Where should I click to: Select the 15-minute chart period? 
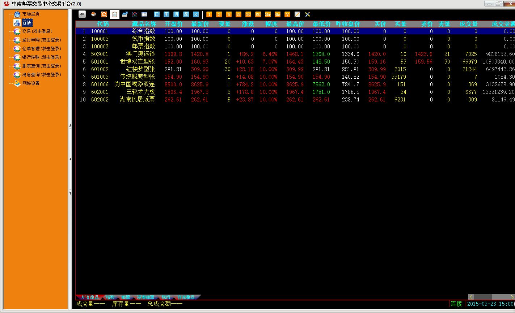coord(238,14)
